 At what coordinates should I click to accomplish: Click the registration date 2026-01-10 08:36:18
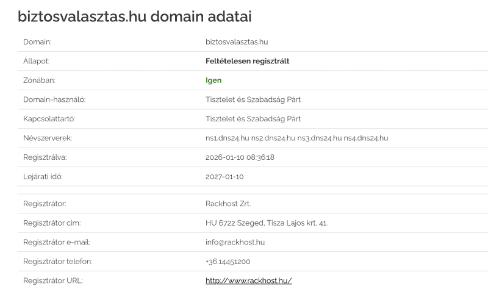240,157
